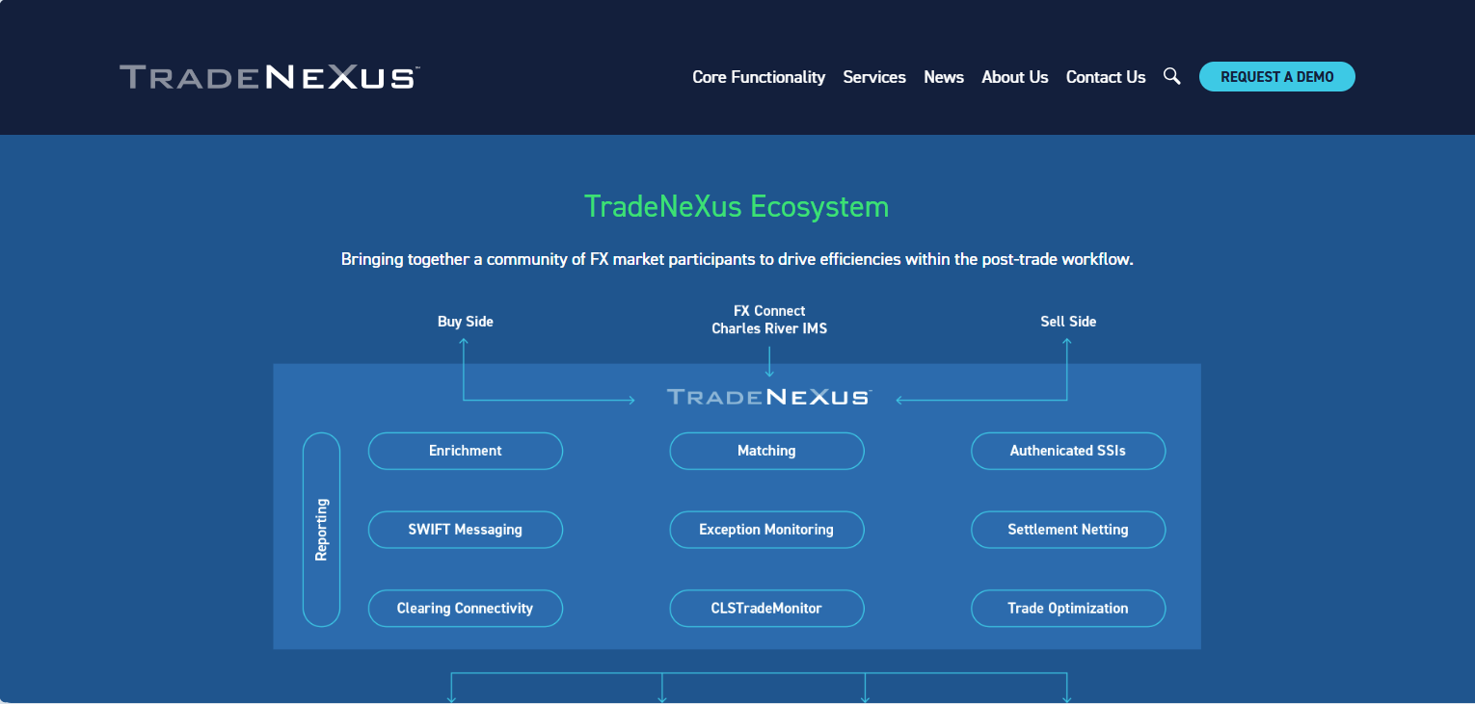Choose the SWIFT Messaging pill
Image resolution: width=1475 pixels, height=704 pixels.
pyautogui.click(x=466, y=530)
